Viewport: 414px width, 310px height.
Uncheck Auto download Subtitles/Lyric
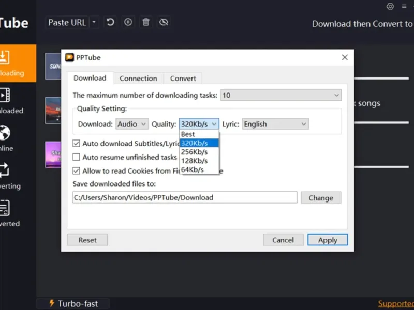click(x=77, y=143)
